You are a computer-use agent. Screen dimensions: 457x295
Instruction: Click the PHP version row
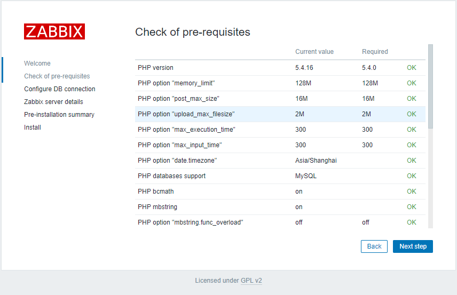280,68
